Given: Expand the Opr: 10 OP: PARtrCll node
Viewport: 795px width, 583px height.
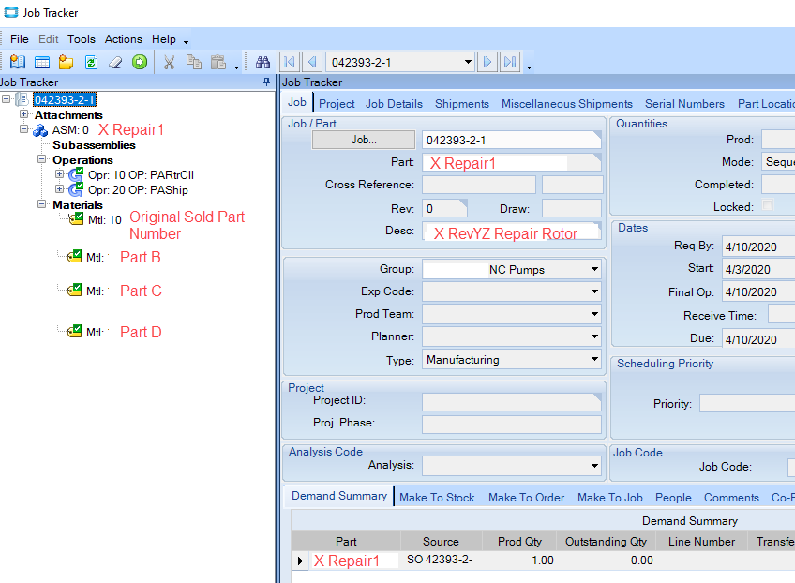Looking at the screenshot, I should click(59, 174).
